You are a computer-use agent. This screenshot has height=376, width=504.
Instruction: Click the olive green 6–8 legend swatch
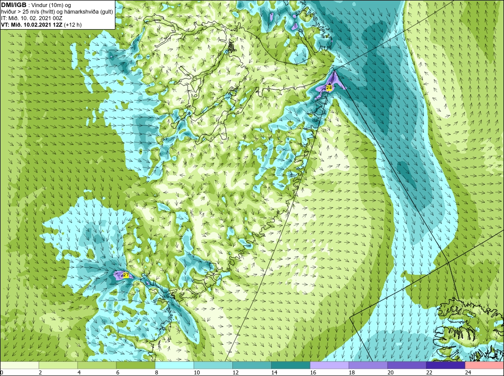click(x=136, y=365)
